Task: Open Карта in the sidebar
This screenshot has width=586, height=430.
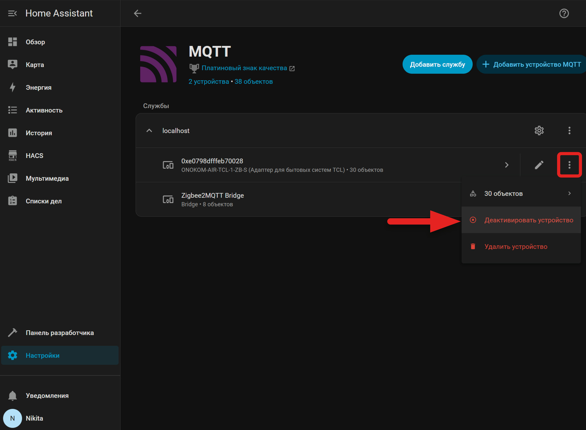Action: point(60,64)
